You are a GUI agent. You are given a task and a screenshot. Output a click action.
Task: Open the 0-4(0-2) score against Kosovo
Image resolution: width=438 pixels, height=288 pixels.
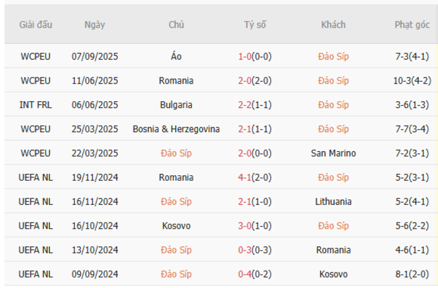(255, 275)
